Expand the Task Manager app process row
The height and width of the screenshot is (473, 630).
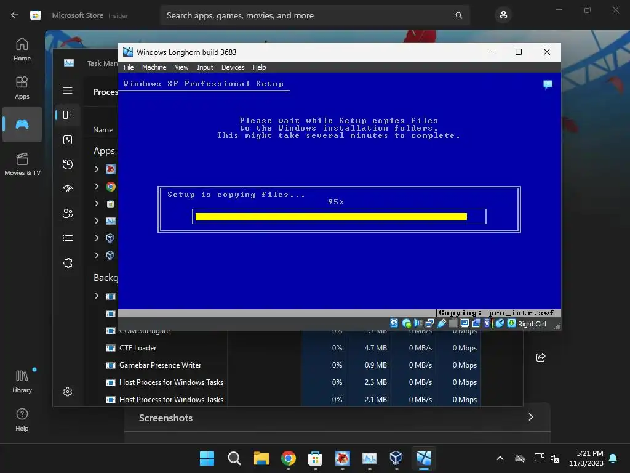(97, 221)
